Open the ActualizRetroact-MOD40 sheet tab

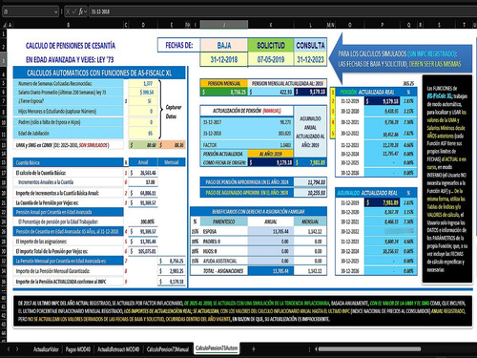118,349
